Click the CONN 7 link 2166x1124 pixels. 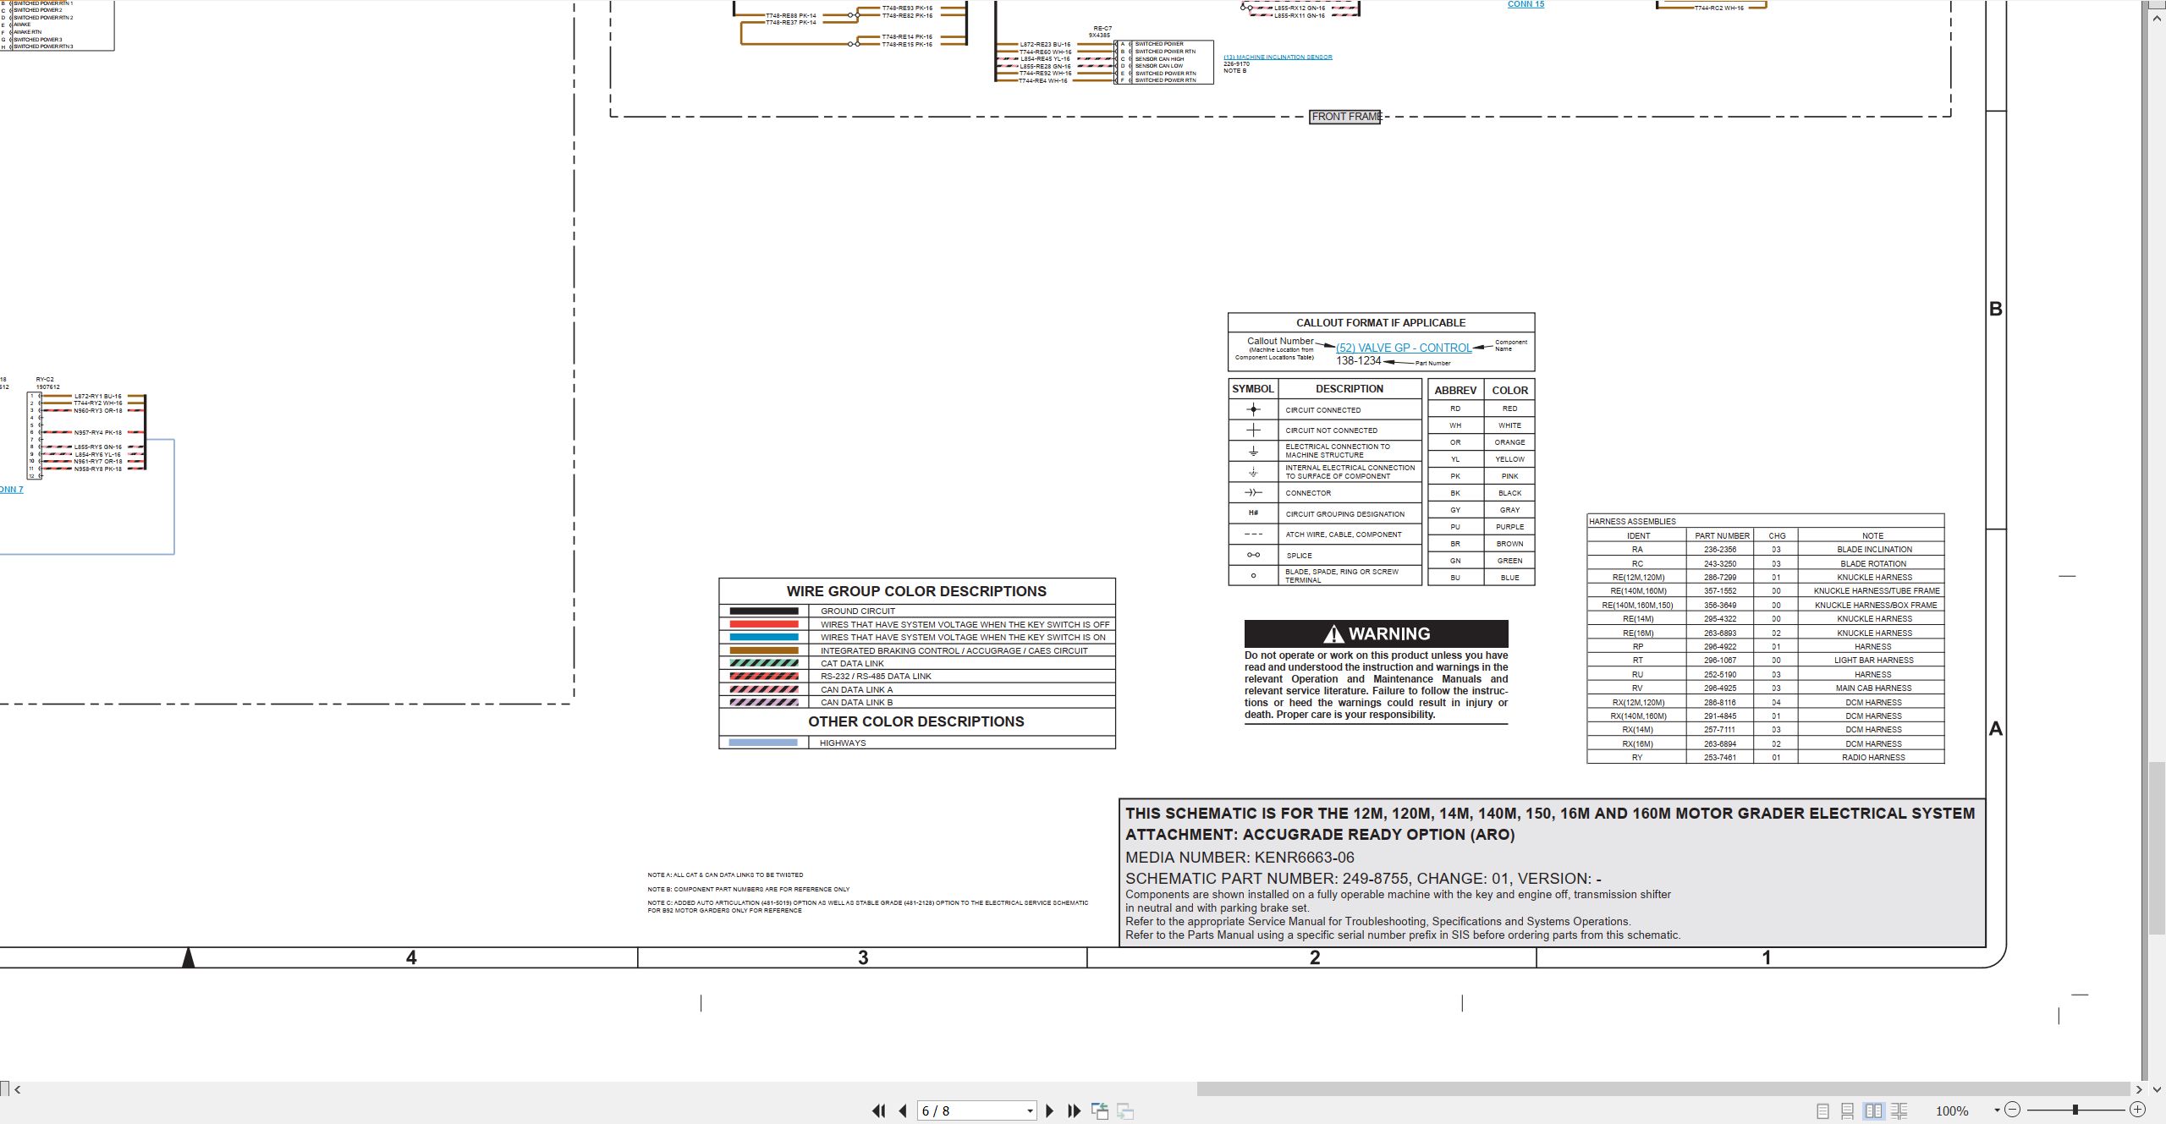click(x=11, y=490)
